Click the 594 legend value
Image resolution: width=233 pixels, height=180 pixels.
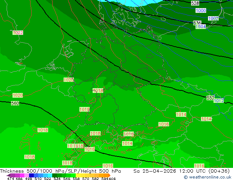tap(105, 179)
